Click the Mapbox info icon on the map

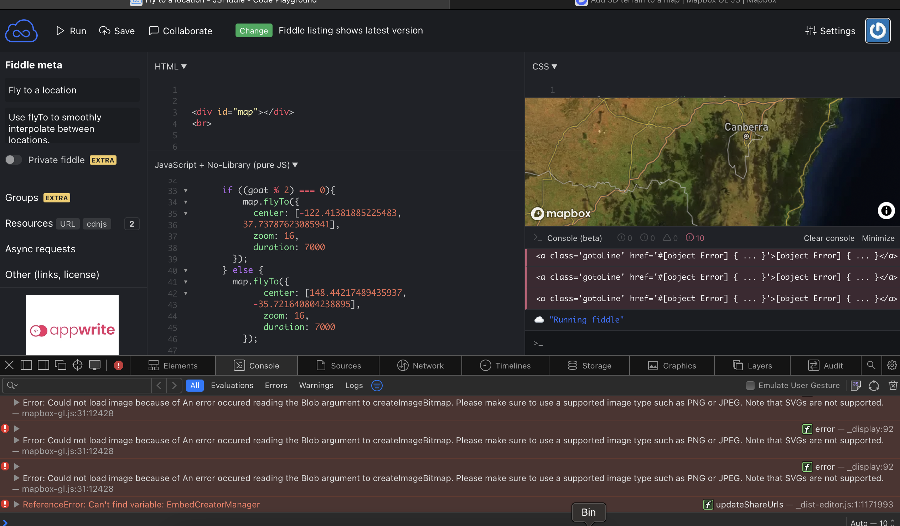[886, 211]
